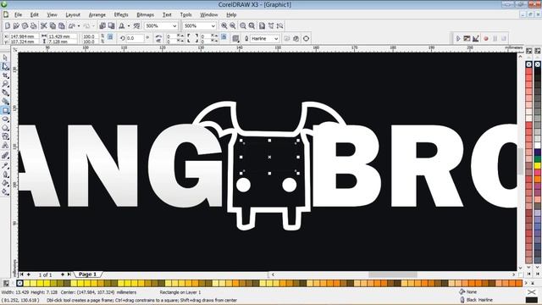The width and height of the screenshot is (542, 305).
Task: Select the Ellipse tool
Action: [5, 119]
